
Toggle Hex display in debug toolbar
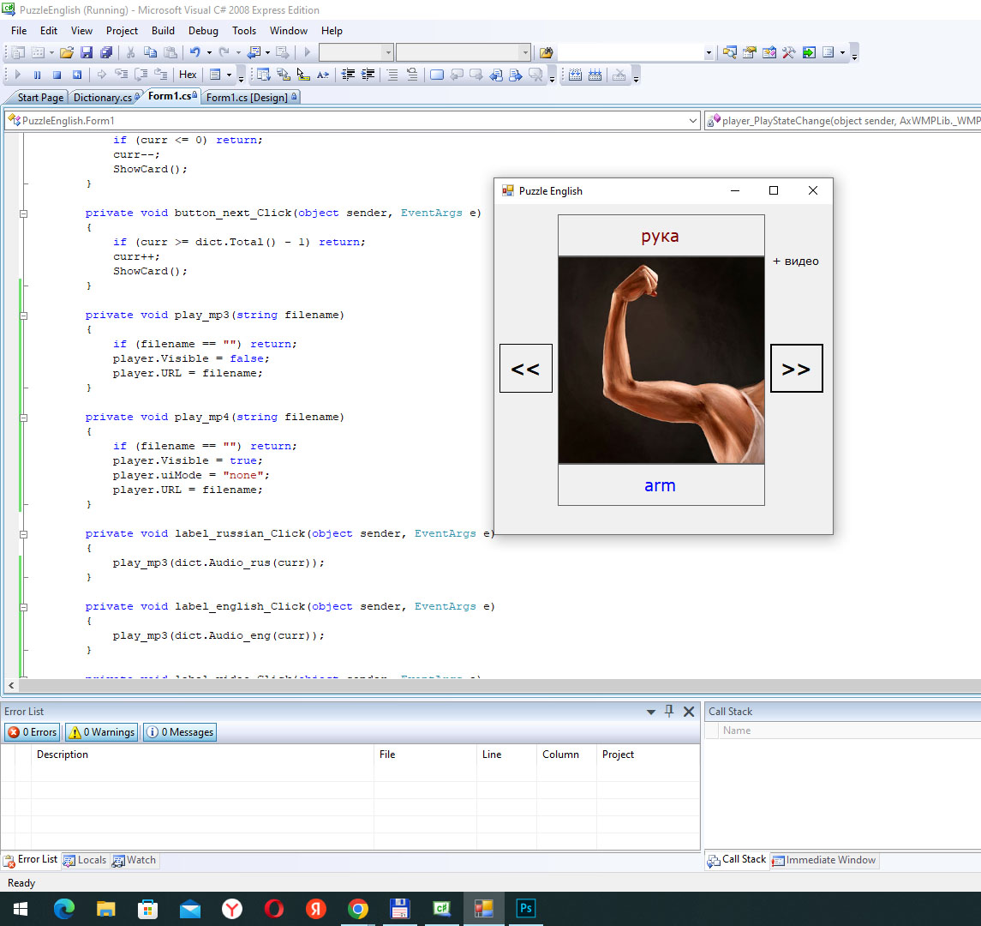pyautogui.click(x=188, y=75)
